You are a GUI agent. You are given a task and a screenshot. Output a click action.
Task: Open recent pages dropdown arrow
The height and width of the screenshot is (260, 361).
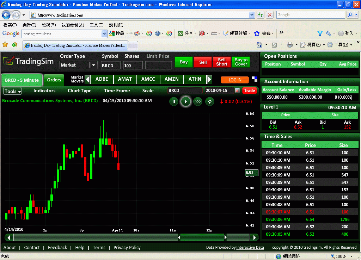[24, 15]
